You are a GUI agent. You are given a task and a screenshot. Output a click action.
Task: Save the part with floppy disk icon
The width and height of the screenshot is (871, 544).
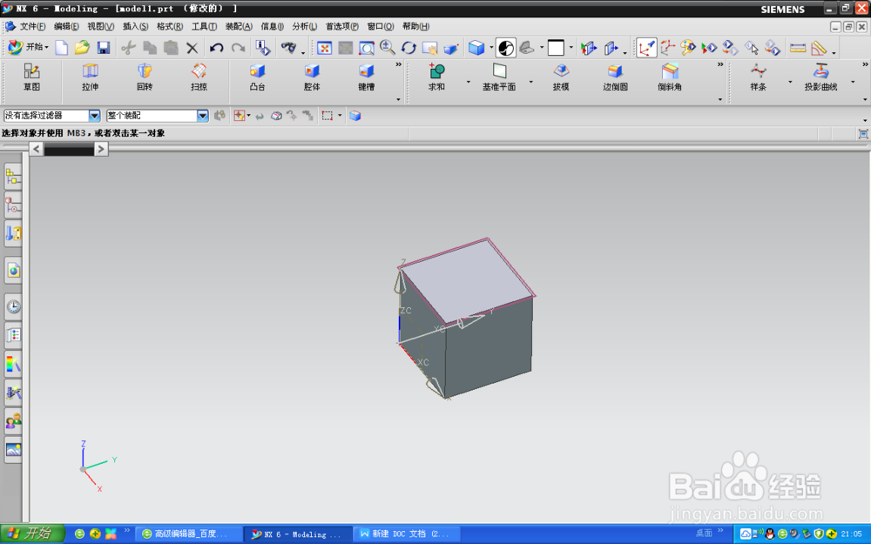click(x=104, y=48)
